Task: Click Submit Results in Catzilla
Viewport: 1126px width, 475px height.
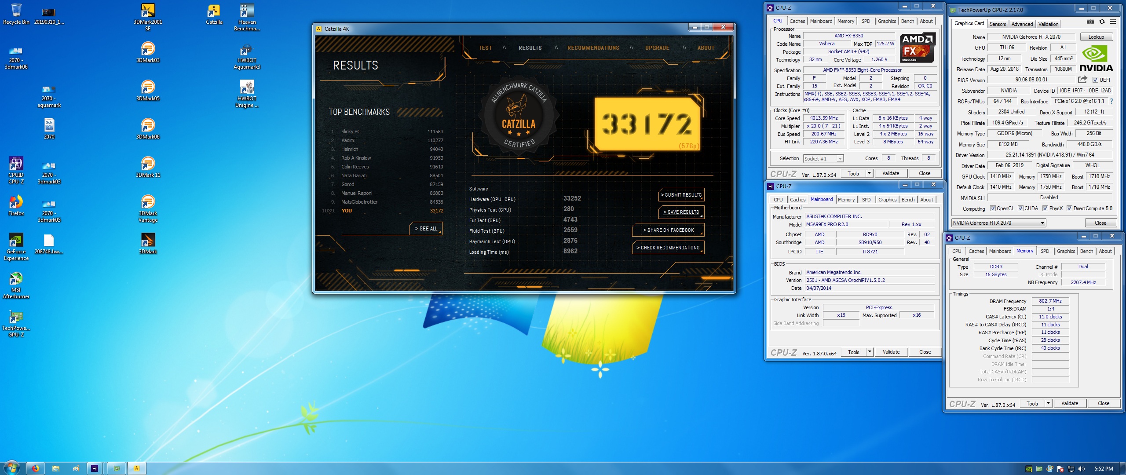Action: 681,195
